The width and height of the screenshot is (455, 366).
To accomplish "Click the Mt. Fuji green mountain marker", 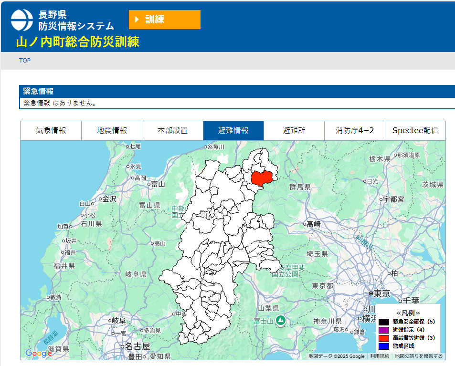I will tap(281, 320).
